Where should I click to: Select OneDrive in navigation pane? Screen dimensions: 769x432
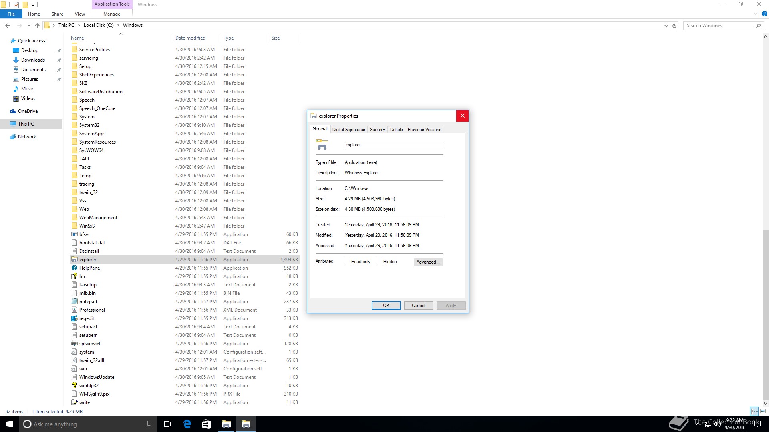click(31, 111)
